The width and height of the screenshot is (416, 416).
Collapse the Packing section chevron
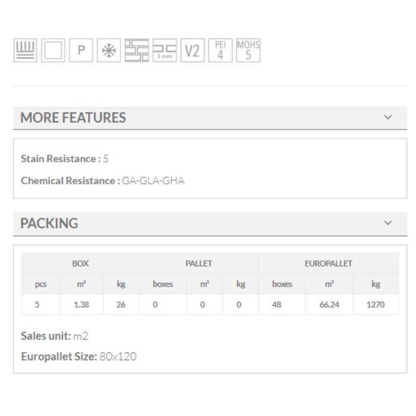[x=388, y=223]
